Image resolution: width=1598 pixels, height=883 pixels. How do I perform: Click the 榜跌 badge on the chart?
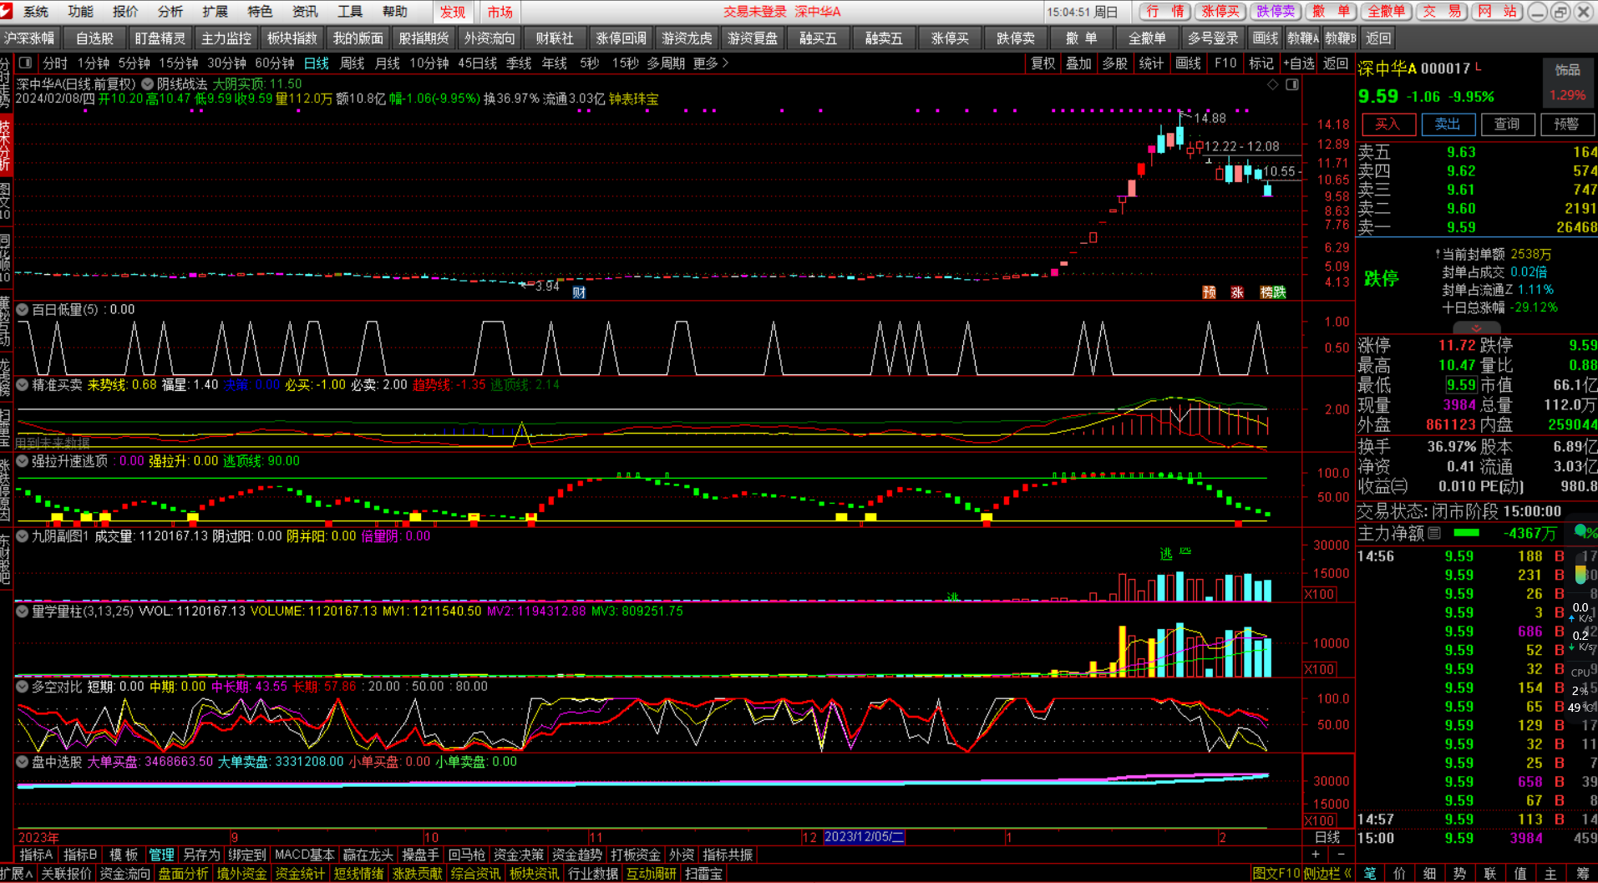[1273, 292]
